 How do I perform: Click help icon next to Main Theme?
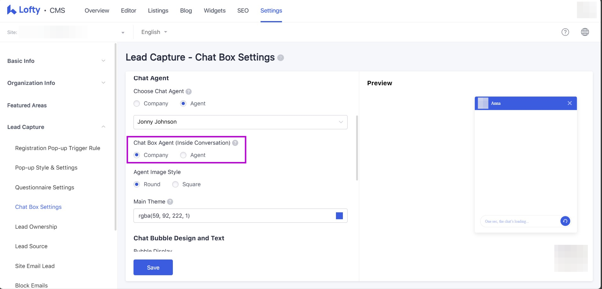point(170,202)
